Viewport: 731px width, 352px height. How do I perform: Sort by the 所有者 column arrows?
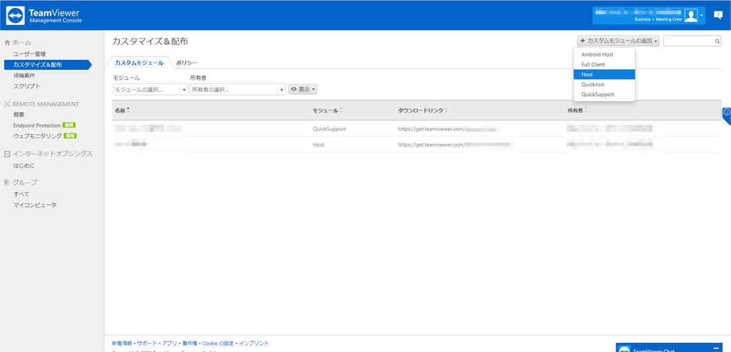(x=586, y=110)
